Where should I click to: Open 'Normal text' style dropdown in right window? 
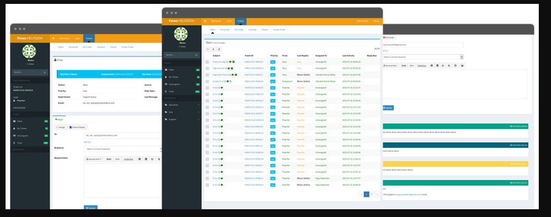391,65
